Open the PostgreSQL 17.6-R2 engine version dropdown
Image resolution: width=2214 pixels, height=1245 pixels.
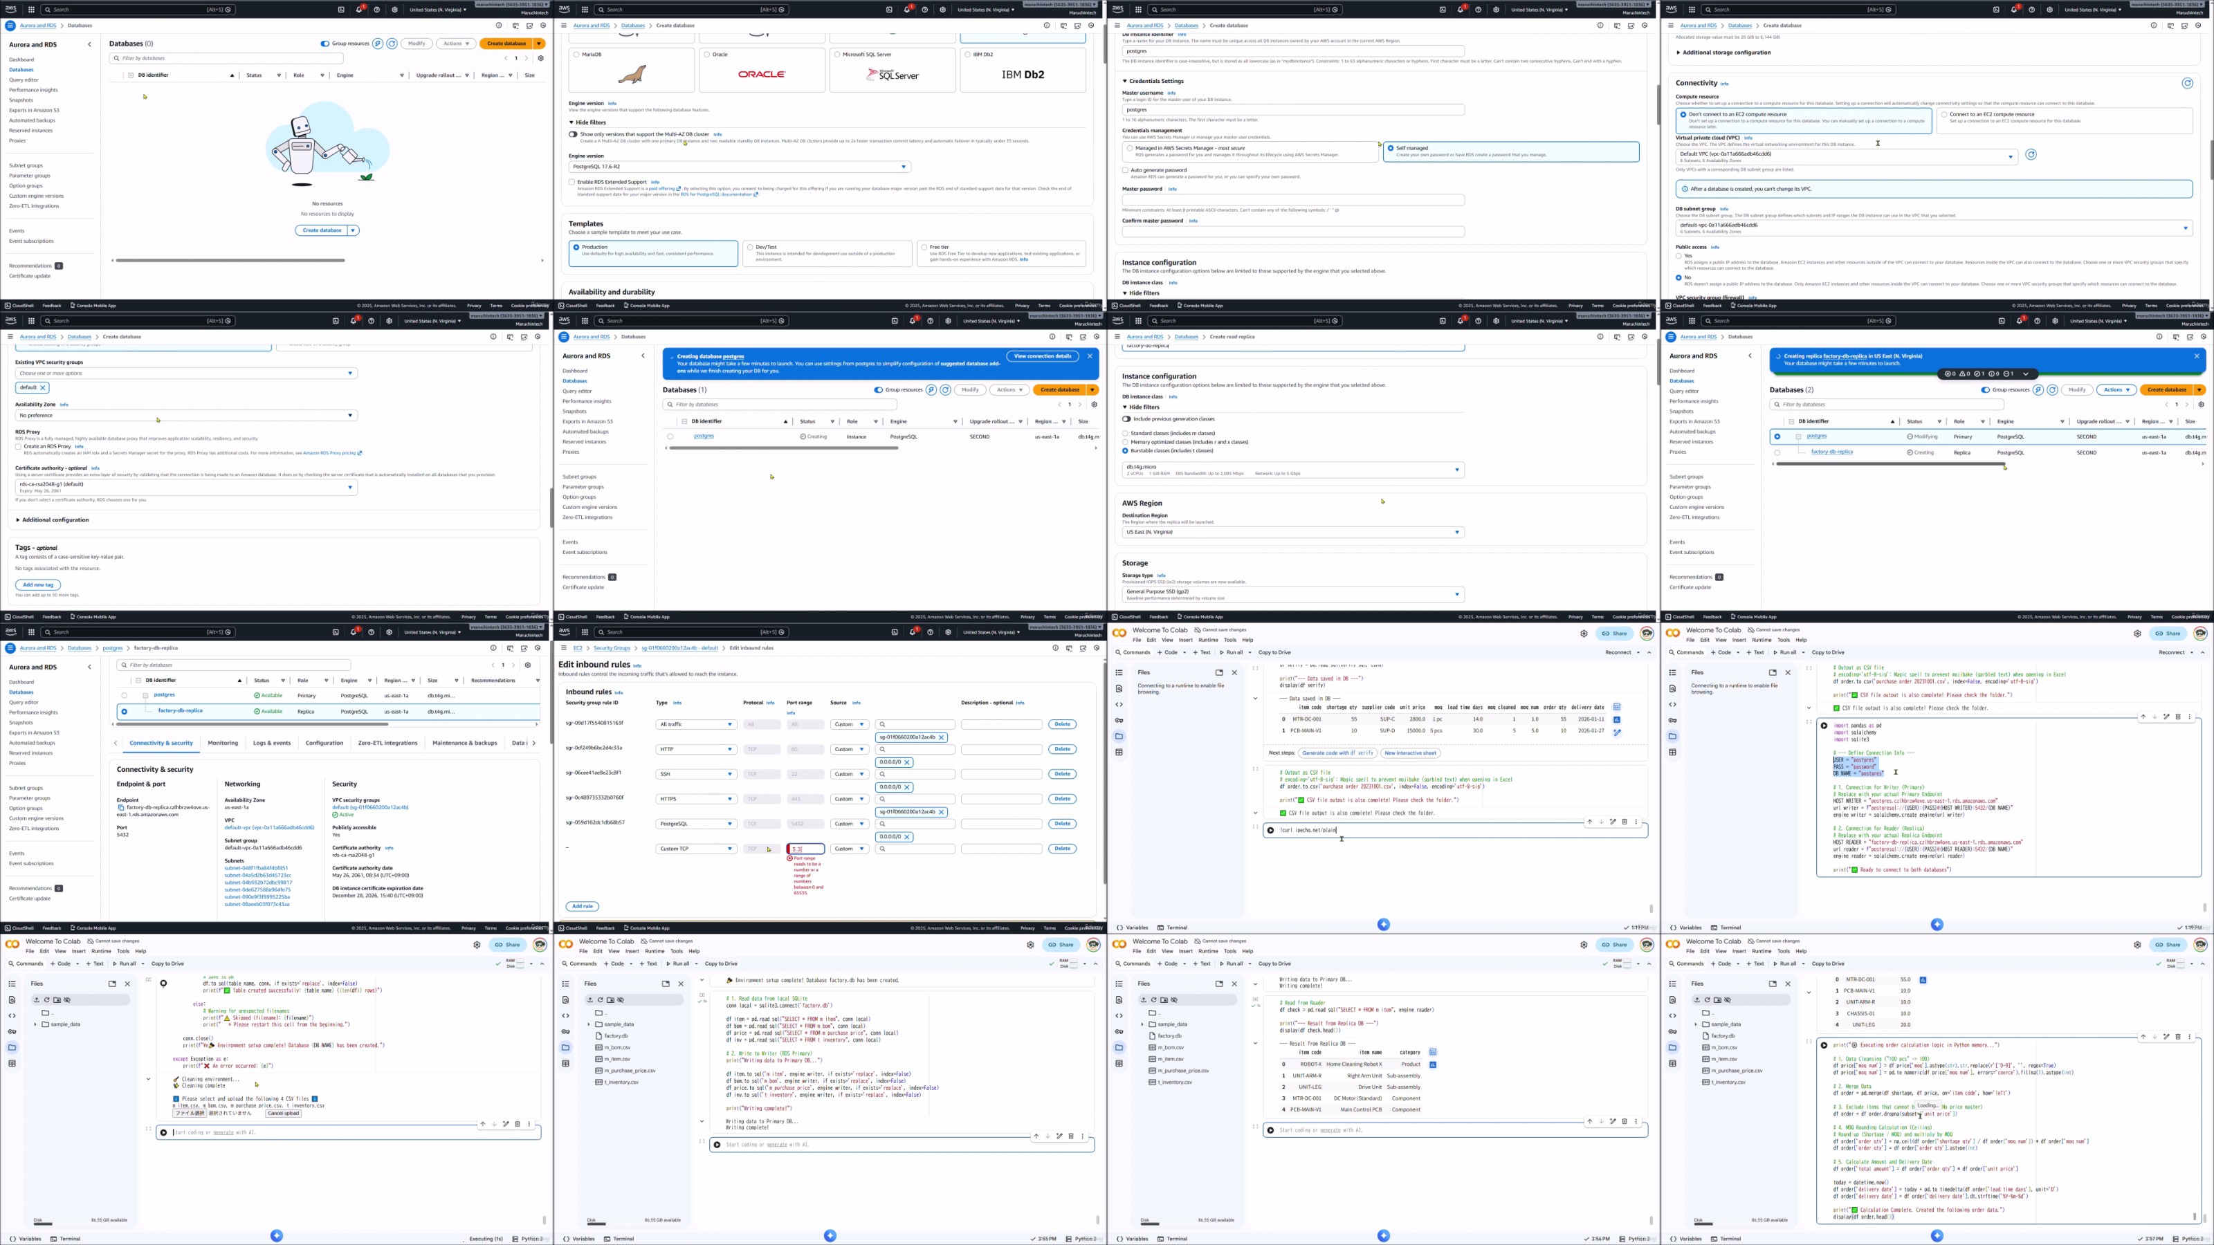739,167
